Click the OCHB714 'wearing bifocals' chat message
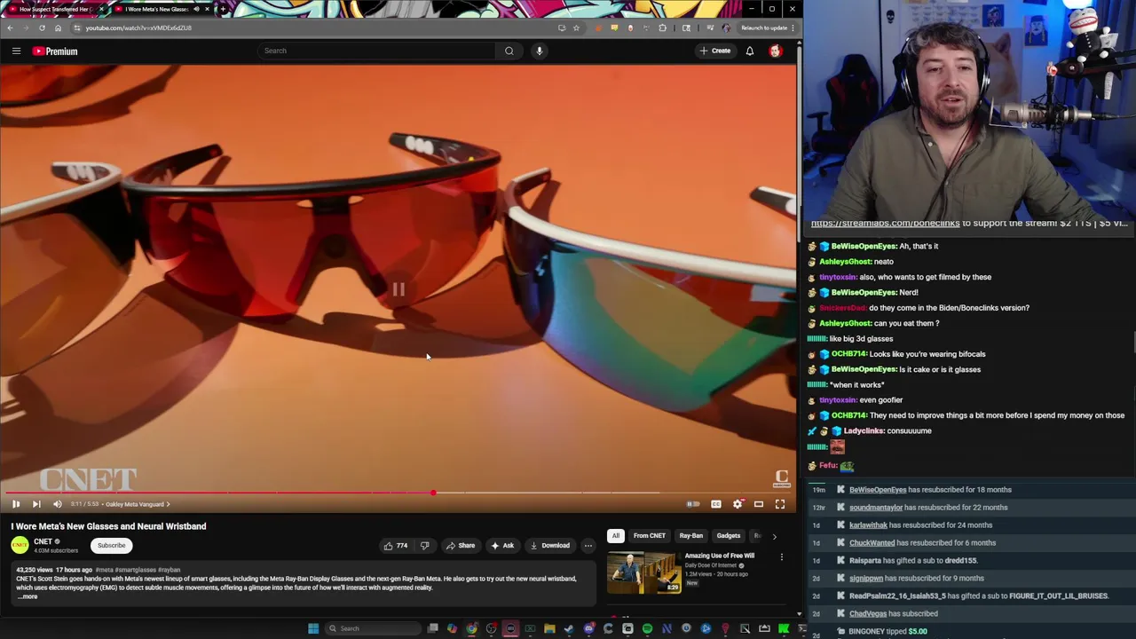The image size is (1136, 639). [x=908, y=354]
